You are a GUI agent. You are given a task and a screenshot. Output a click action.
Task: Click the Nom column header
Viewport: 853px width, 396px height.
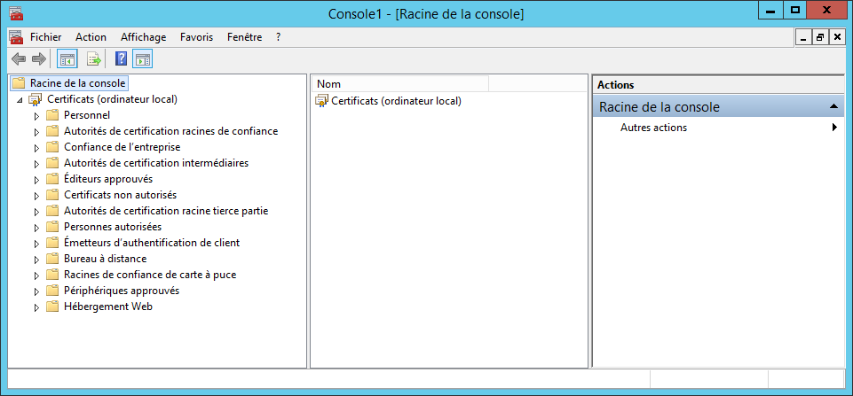[399, 83]
